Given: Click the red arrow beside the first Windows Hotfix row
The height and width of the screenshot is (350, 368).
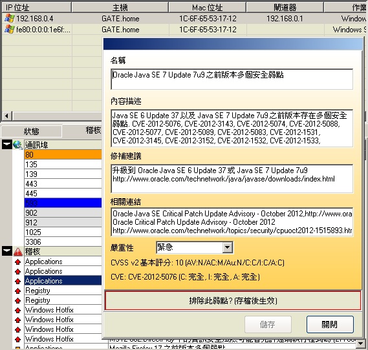Looking at the screenshot, I should [18, 310].
